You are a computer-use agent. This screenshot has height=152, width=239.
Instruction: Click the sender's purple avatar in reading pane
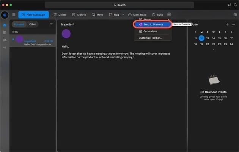(x=66, y=34)
